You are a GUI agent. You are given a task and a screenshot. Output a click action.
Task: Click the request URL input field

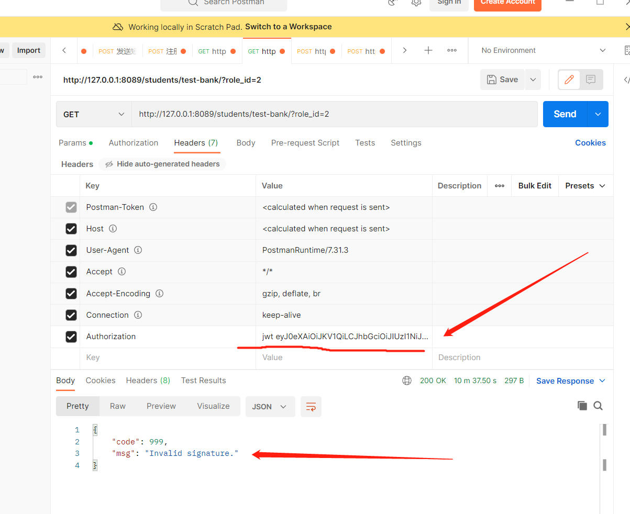(335, 114)
